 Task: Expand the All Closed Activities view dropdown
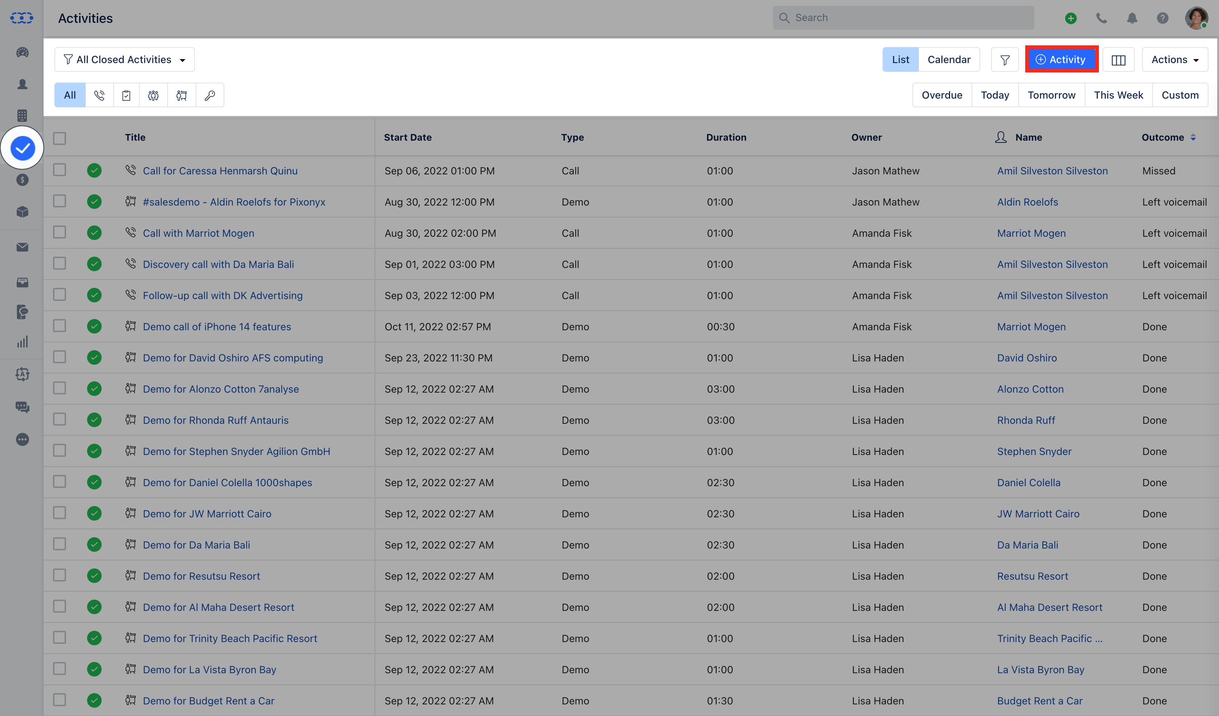(x=124, y=59)
